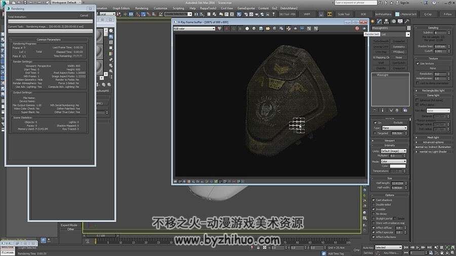Click configure modifier sets icon under stack
This screenshot has height=256, width=456.
pyautogui.click(x=405, y=110)
